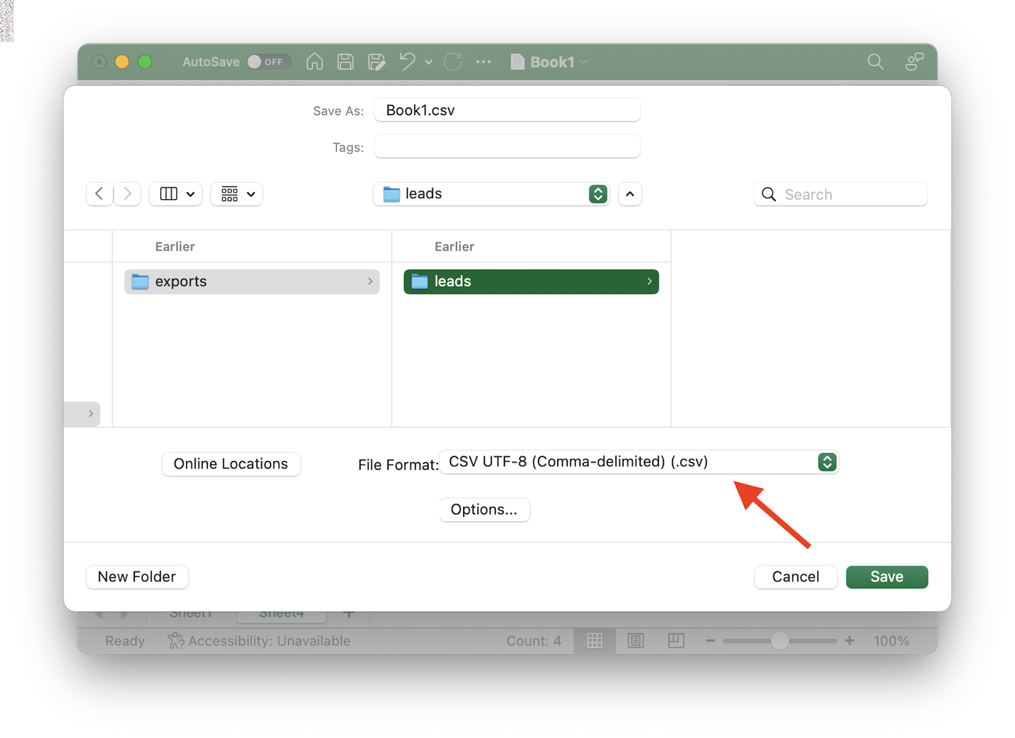The width and height of the screenshot is (1015, 738).
Task: Click the Online Locations button
Action: tap(231, 464)
